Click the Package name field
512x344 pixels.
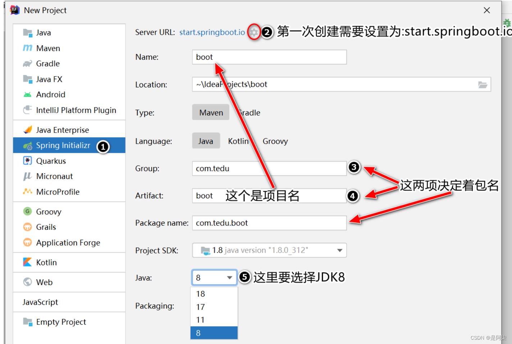[269, 223]
